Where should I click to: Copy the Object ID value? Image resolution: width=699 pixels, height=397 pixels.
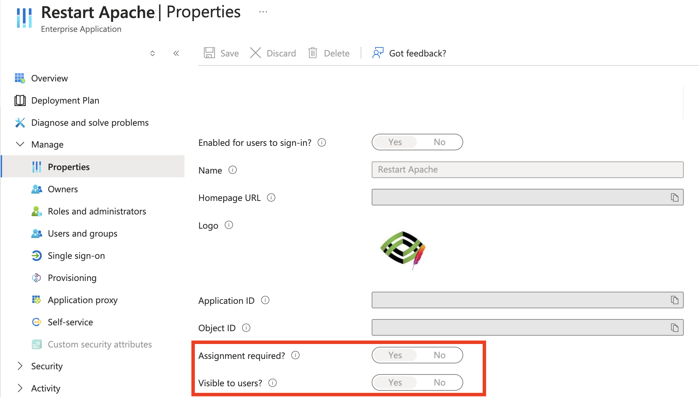click(674, 327)
